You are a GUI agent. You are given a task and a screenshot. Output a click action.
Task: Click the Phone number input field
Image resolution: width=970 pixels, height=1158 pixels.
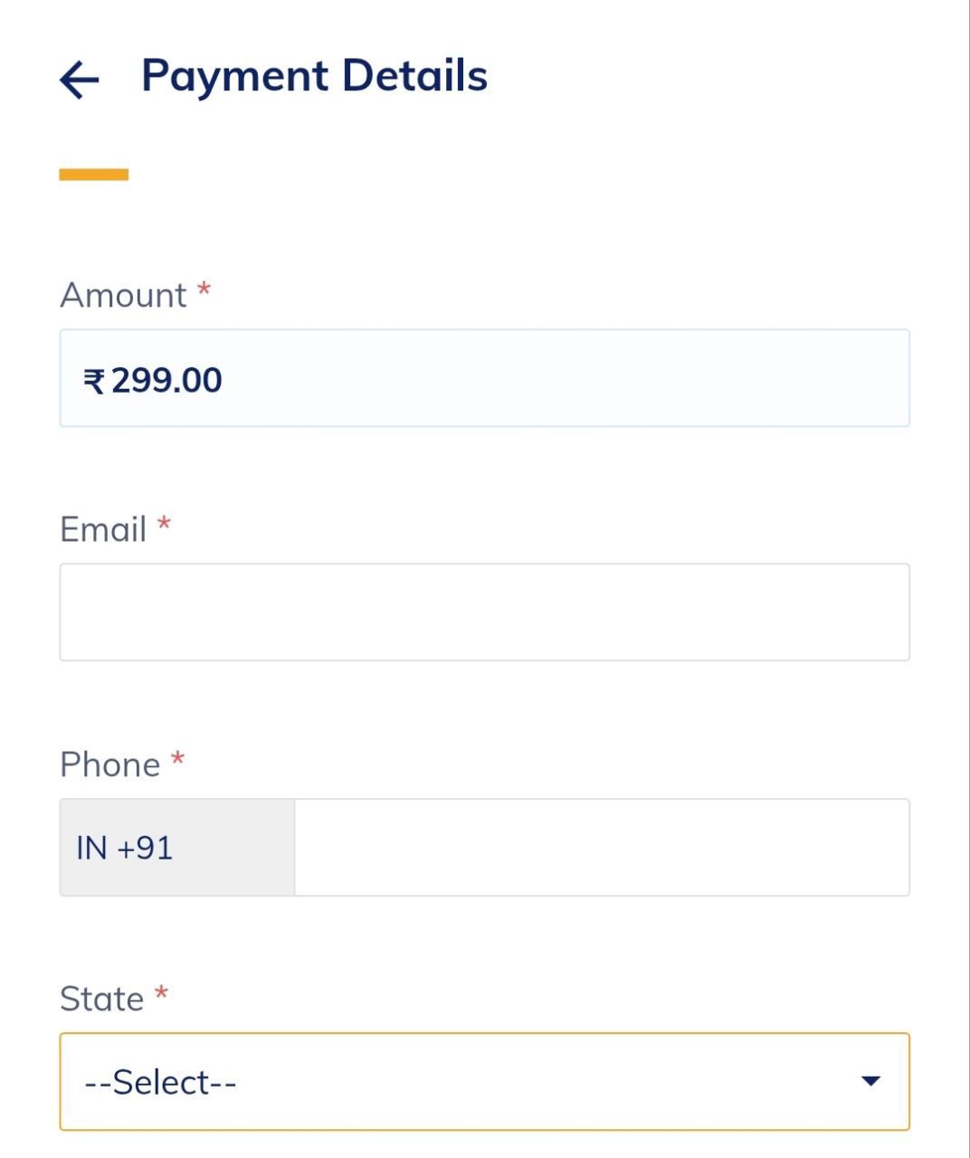602,847
